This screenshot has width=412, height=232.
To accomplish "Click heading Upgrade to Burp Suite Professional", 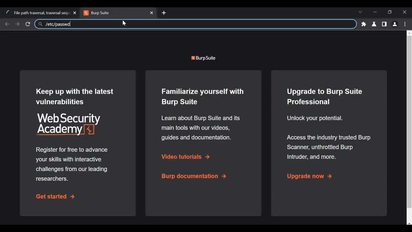I will point(324,97).
